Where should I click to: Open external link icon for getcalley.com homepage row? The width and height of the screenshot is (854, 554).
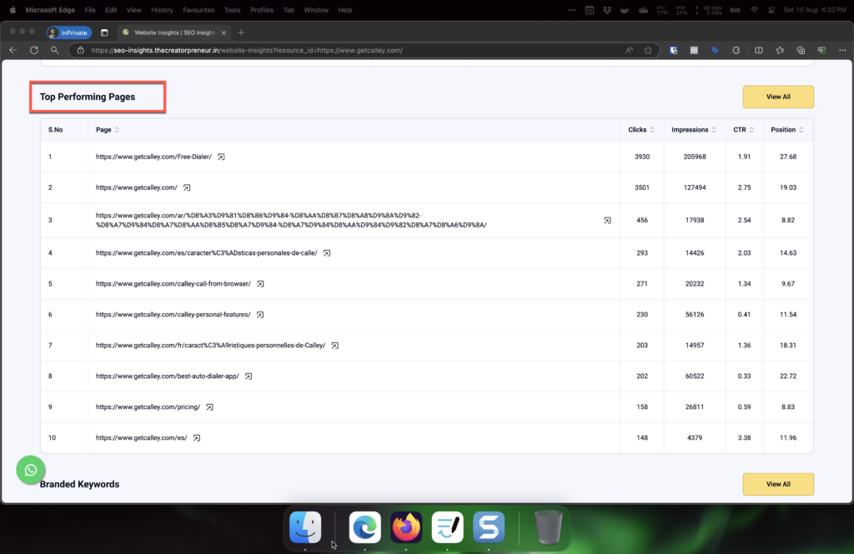187,187
